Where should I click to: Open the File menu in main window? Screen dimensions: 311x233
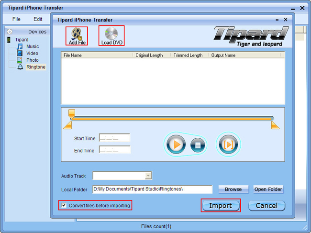16,19
